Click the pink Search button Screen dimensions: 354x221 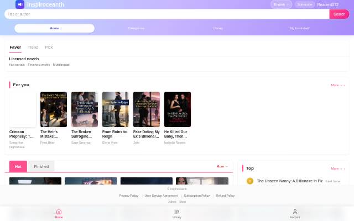pos(339,14)
